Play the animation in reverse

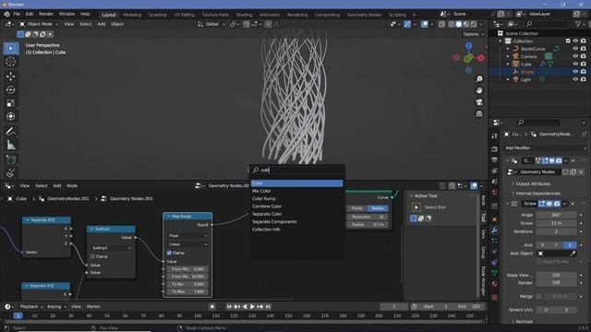click(245, 306)
